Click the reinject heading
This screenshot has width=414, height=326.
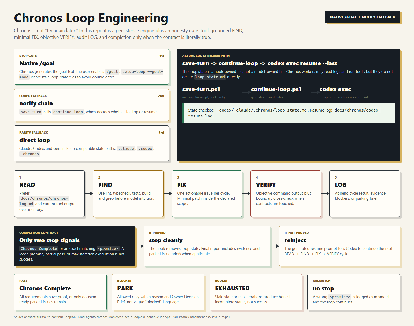coord(295,240)
